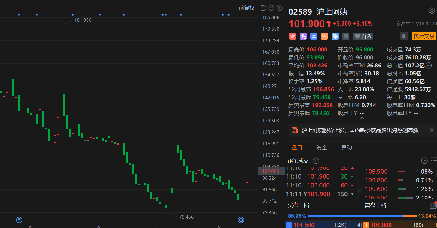This screenshot has height=228, width=437.
Task: Zoom out the chart with minus icon
Action: pos(272,8)
